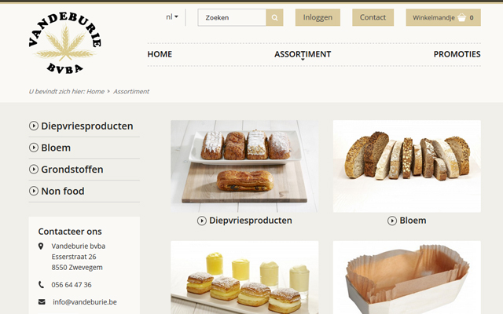Open the nl language dropdown
Screen dimensions: 503x314
point(172,17)
